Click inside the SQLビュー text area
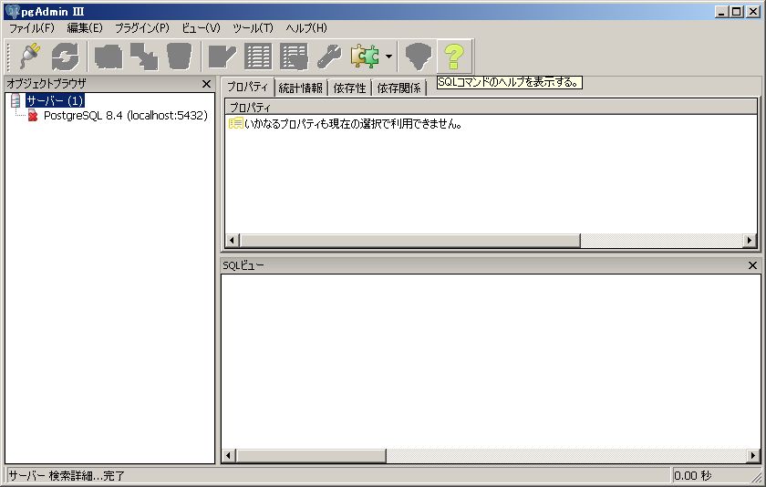This screenshot has width=766, height=487. 491,361
